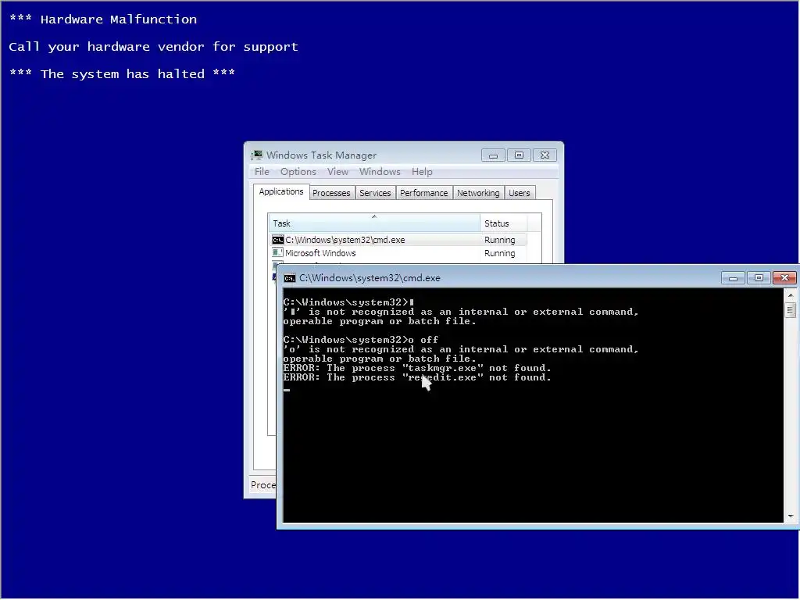Open the Help menu in Task Manager
The image size is (800, 600).
pyautogui.click(x=422, y=172)
